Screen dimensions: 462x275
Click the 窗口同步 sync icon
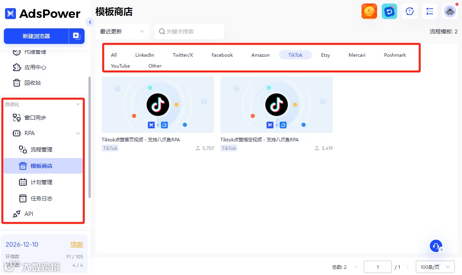click(x=17, y=118)
